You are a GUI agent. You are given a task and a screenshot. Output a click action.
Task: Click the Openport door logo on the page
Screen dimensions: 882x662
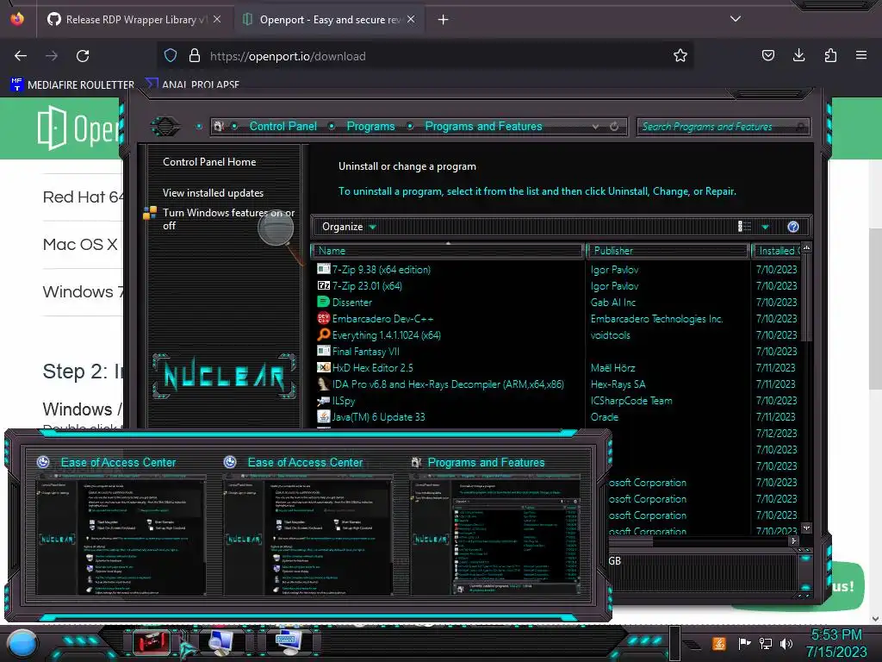52,128
